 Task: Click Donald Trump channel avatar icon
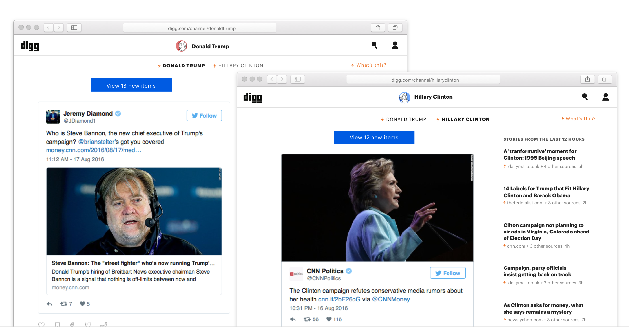[181, 46]
